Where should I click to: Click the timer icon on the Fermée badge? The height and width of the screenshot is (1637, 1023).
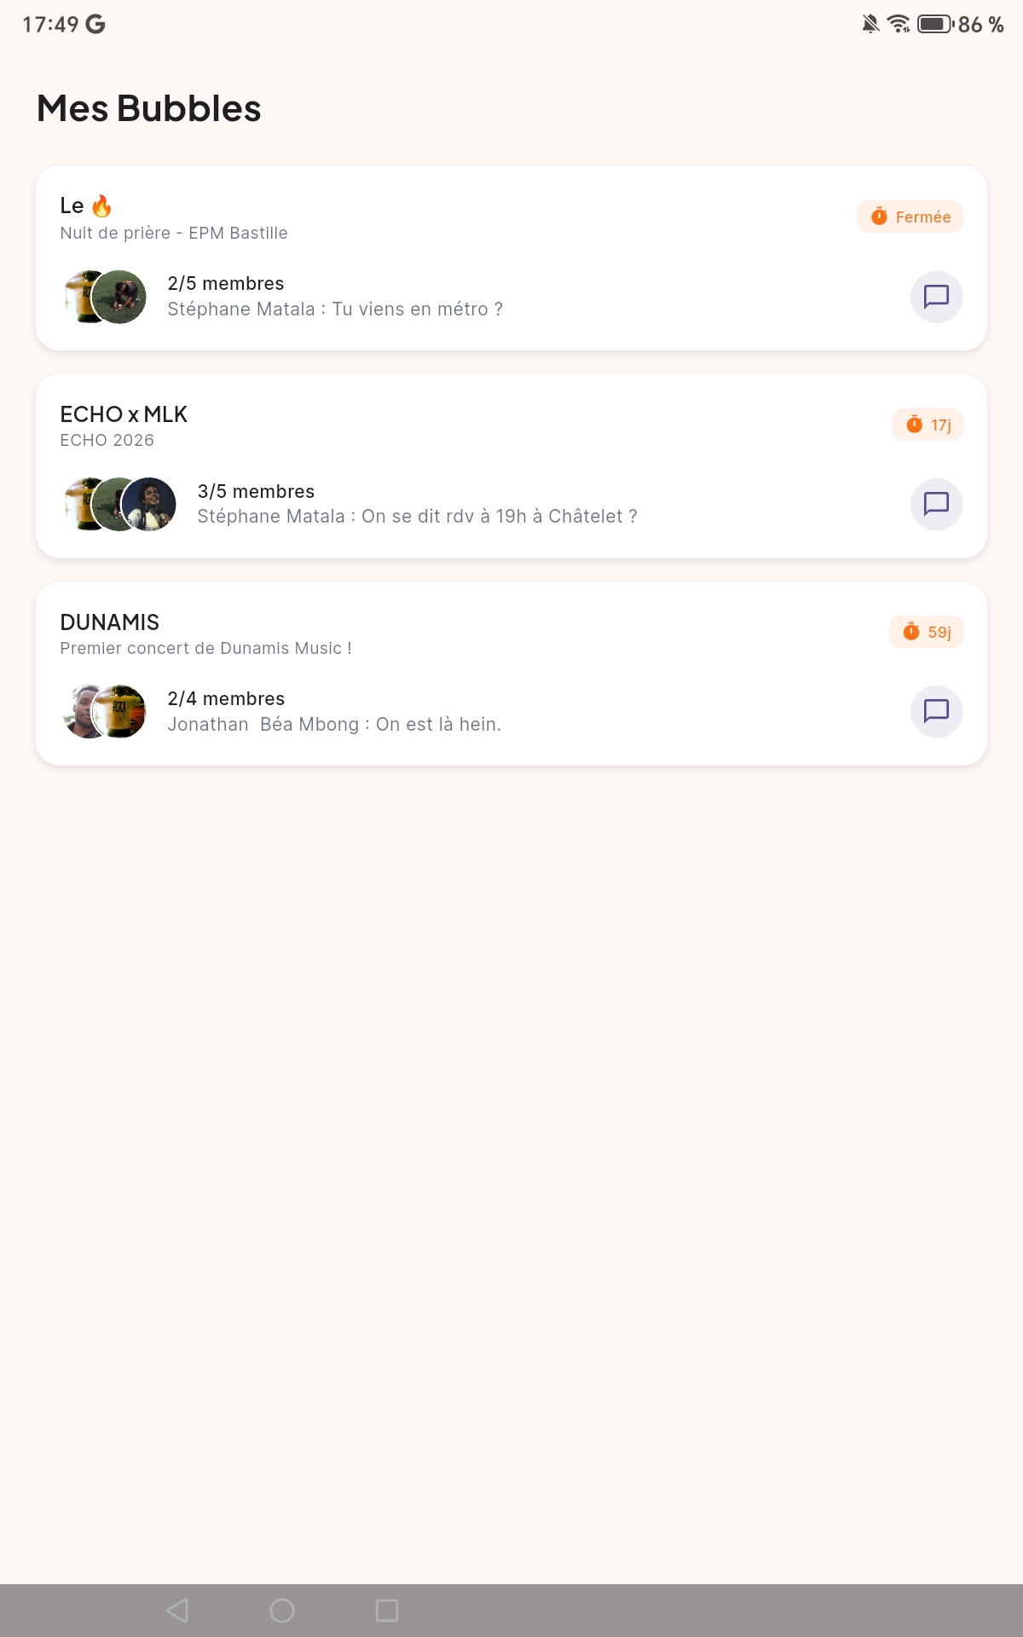pos(877,216)
